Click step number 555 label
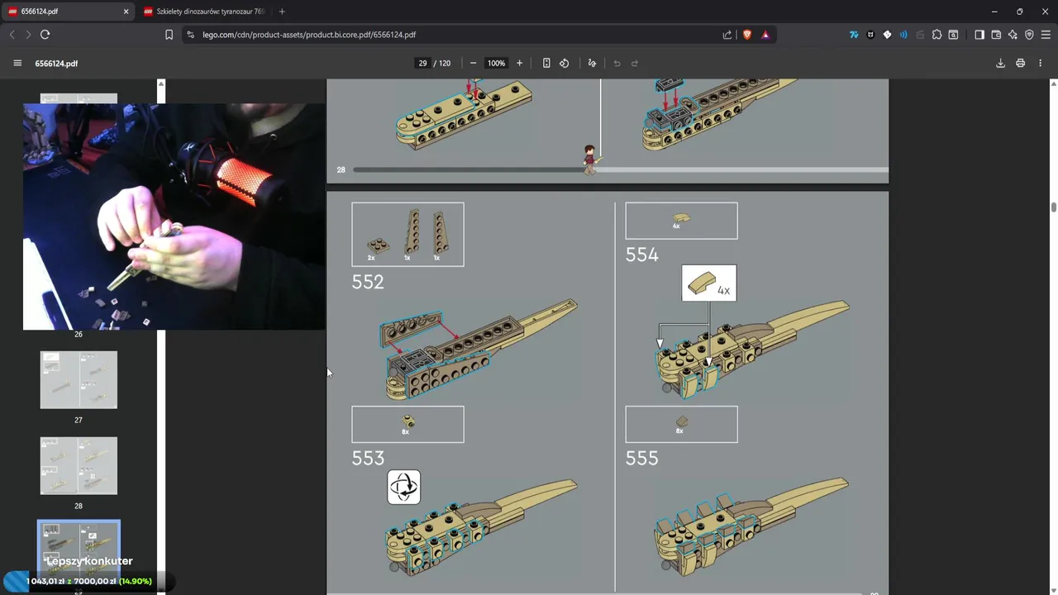 click(642, 458)
